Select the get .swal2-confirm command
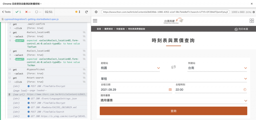Screen dimensions: 256x120 (47, 24)
